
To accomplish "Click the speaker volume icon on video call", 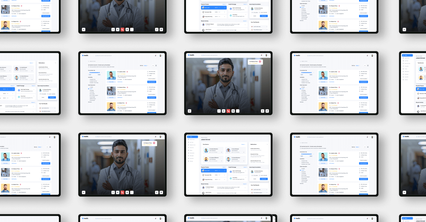I will 190,111.
